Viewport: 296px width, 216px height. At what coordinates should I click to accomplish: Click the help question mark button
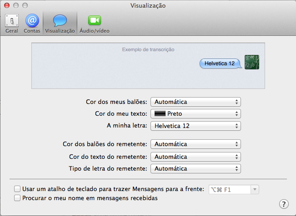284,204
